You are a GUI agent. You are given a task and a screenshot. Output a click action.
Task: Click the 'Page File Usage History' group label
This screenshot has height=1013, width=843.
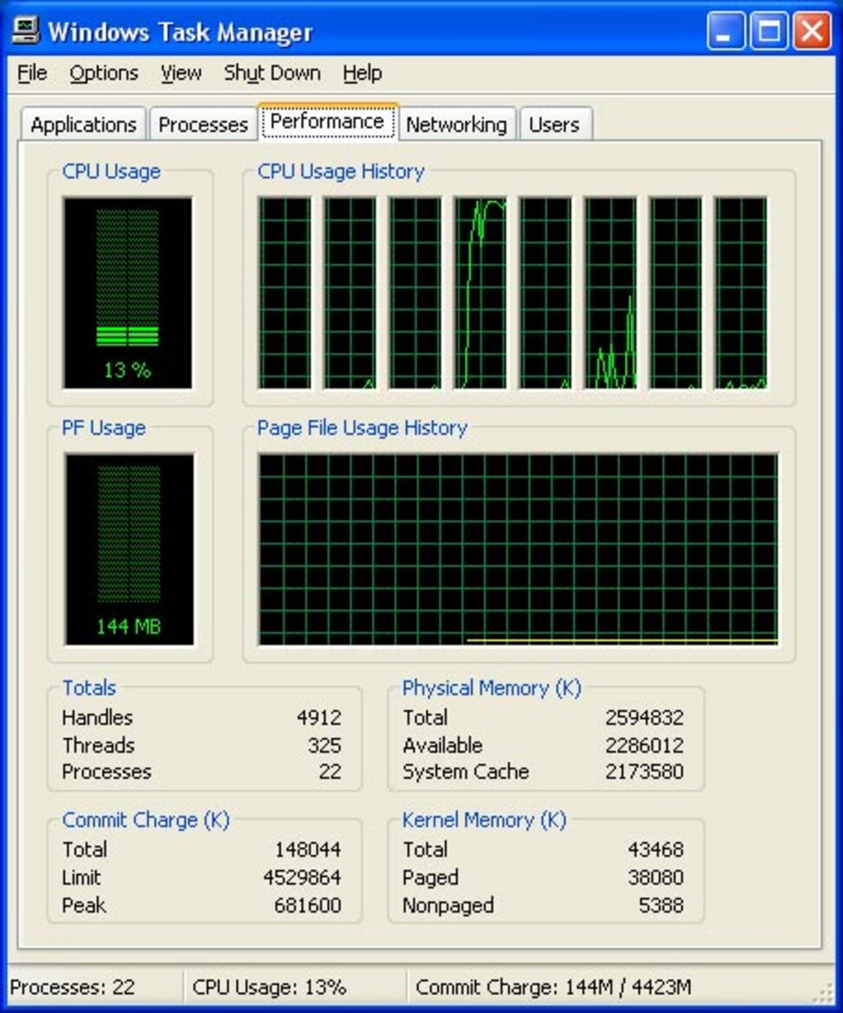[x=362, y=428]
